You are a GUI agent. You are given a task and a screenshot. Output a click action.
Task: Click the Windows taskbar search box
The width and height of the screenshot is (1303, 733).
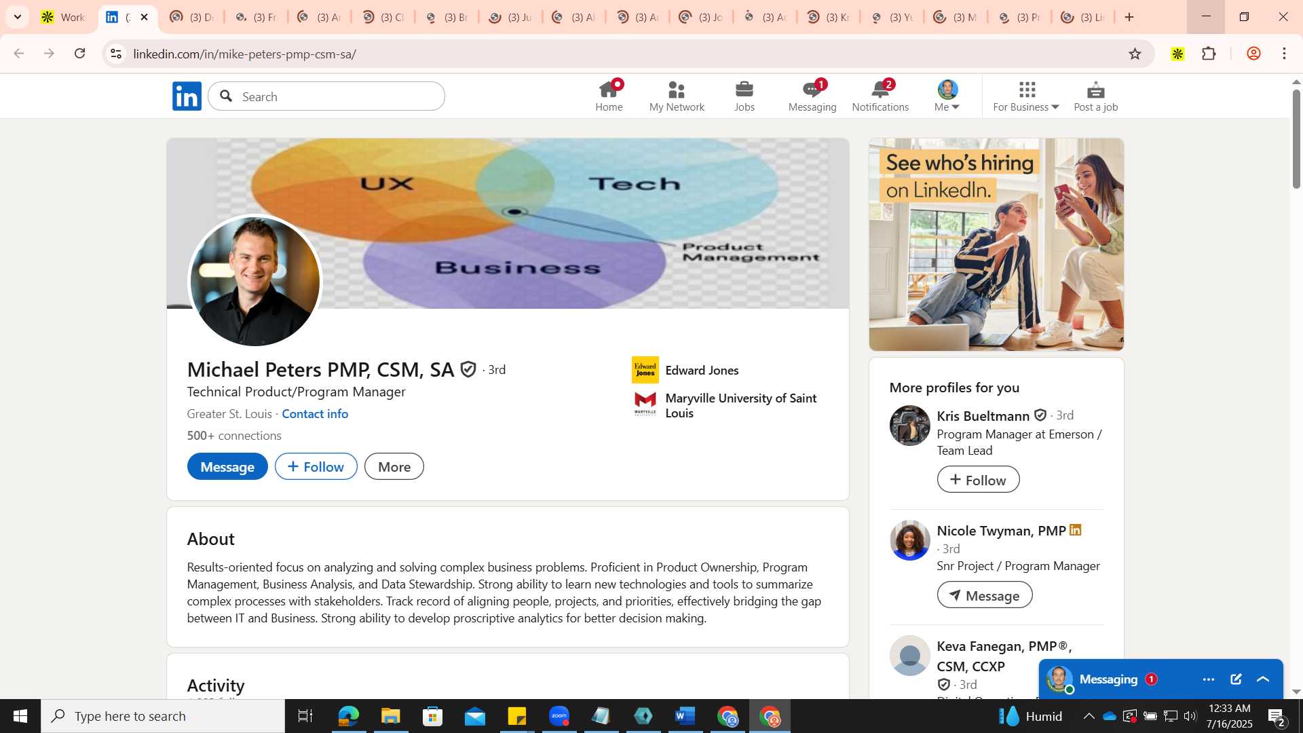click(163, 716)
